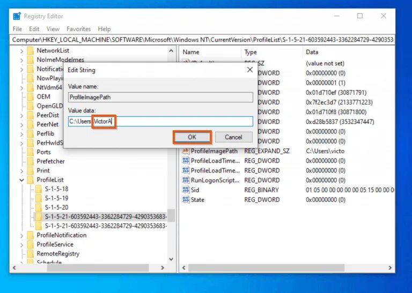Select the S-1-5-20 folder icon
The height and width of the screenshot is (293, 412).
point(39,207)
